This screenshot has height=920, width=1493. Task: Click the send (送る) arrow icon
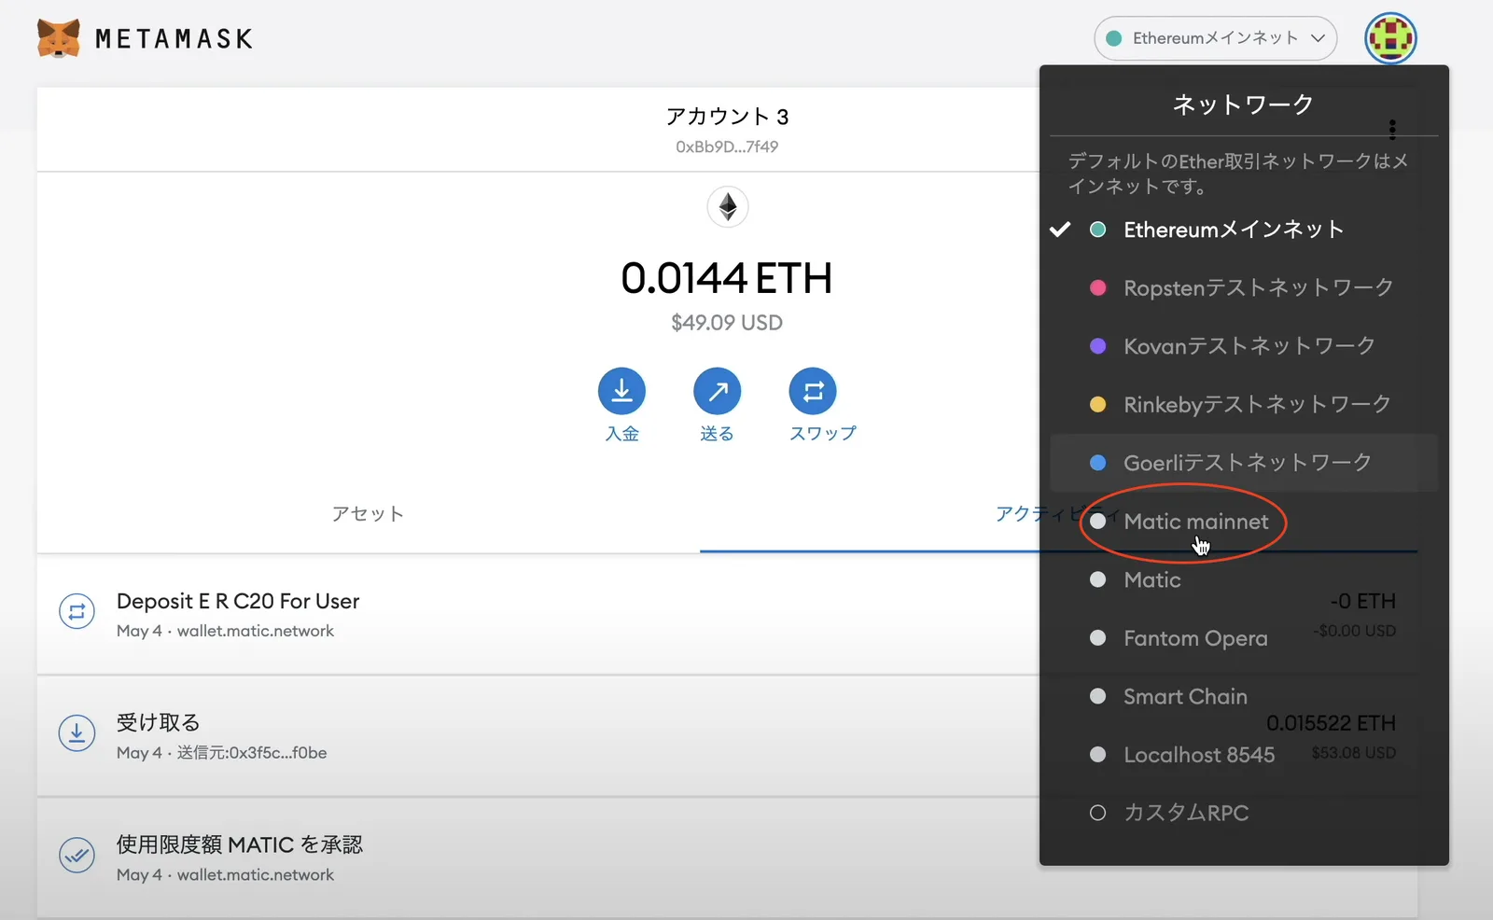click(717, 391)
